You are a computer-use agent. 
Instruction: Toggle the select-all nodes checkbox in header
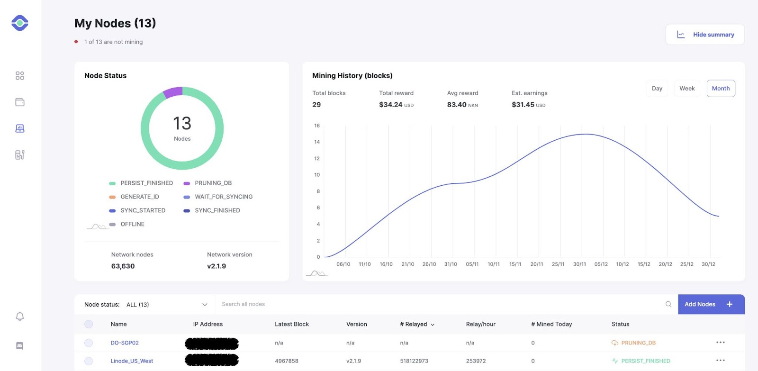click(x=89, y=324)
